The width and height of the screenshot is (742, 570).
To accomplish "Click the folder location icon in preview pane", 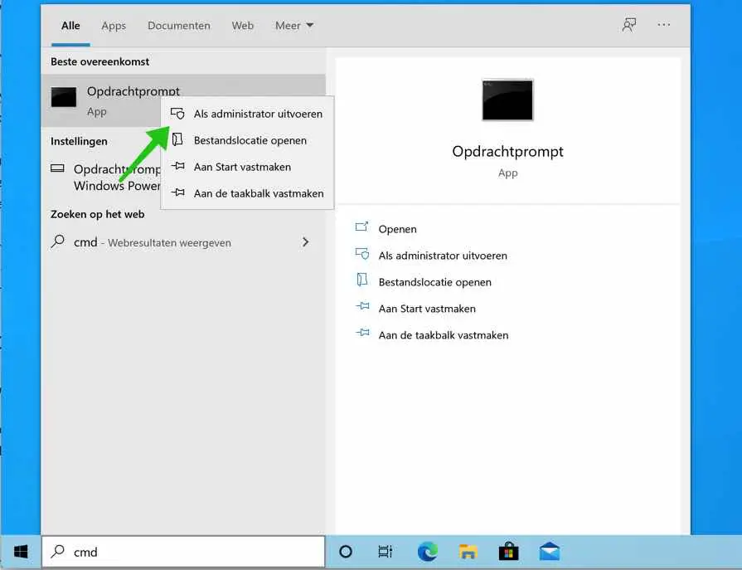I will [362, 280].
